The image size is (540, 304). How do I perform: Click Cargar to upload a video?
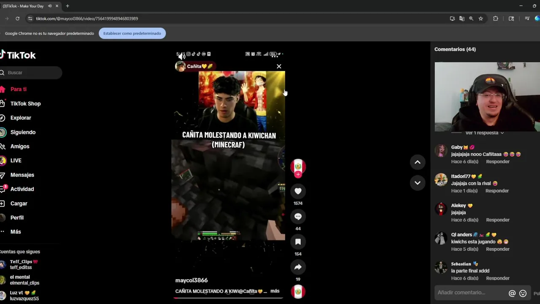tap(19, 204)
